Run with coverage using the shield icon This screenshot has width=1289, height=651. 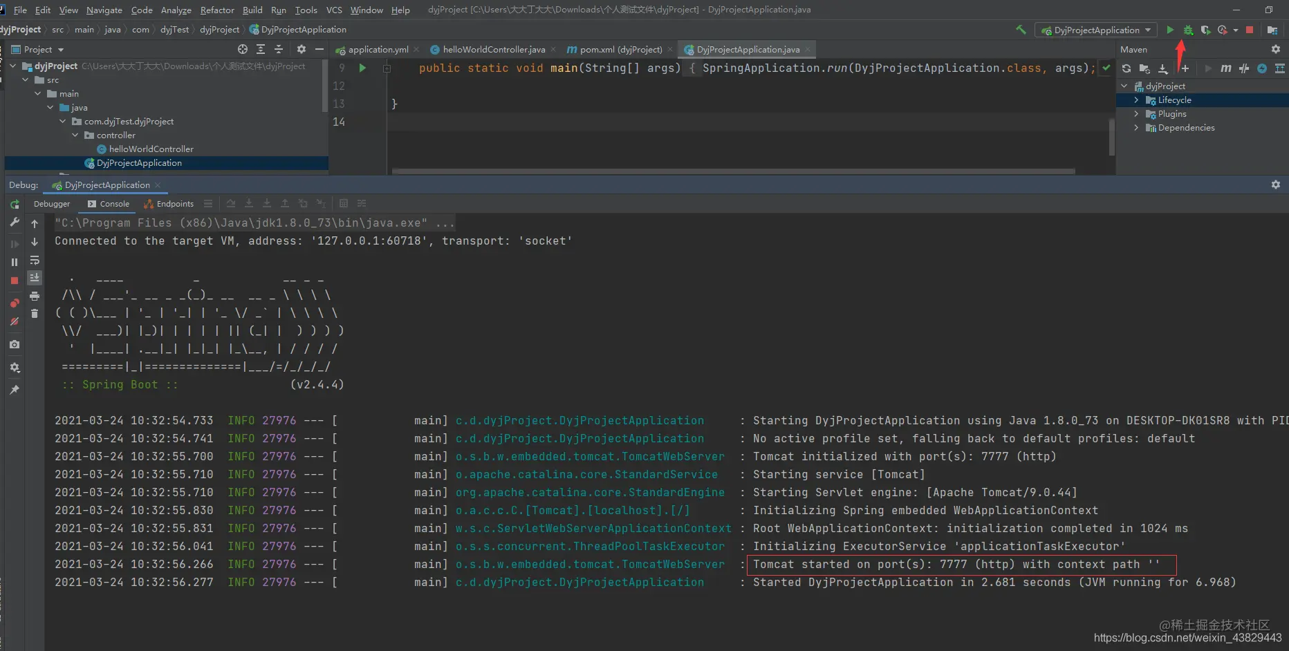click(1205, 30)
